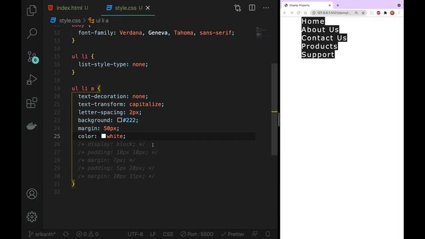Viewport: 425px width, 239px height.
Task: Switch to the index.html tab
Action: (x=68, y=8)
